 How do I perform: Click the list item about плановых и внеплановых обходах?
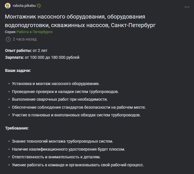pos(76,115)
